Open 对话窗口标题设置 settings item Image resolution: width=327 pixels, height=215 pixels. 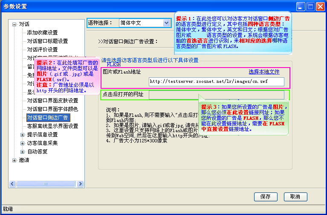(47, 41)
